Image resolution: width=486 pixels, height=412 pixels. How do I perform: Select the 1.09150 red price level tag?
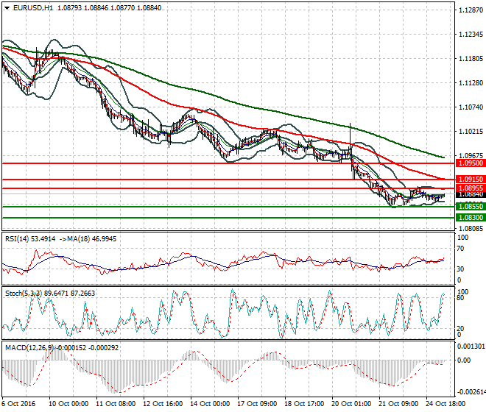tap(469, 180)
